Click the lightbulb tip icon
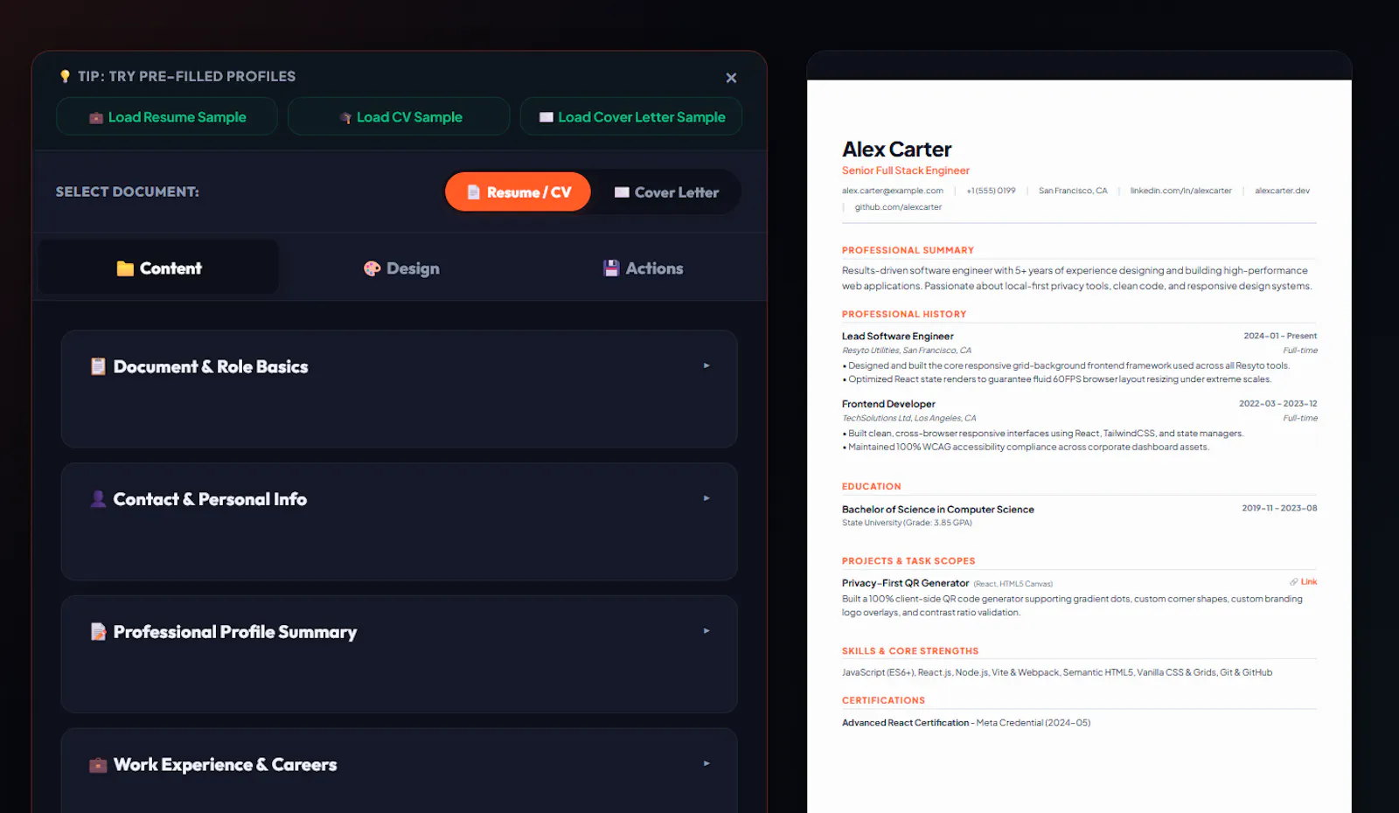1399x813 pixels. tap(65, 76)
